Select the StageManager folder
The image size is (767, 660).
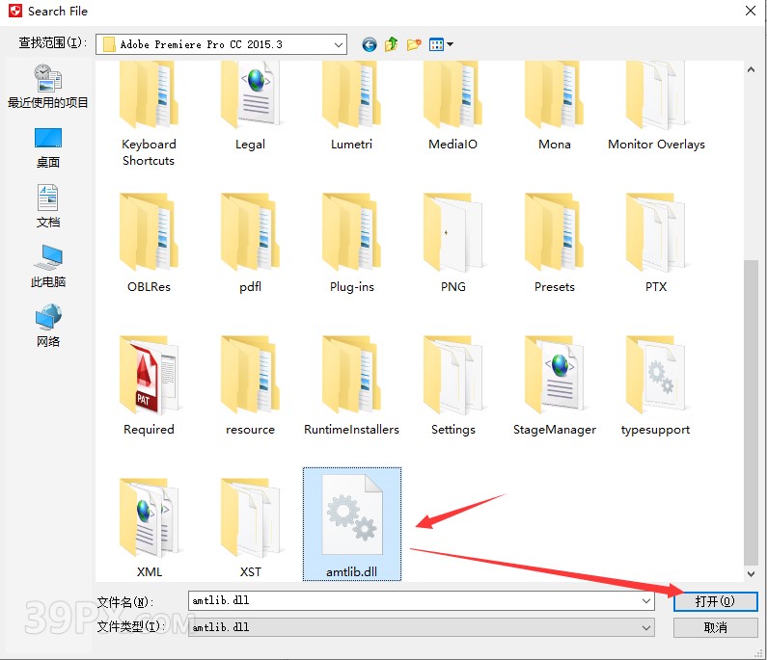tap(554, 385)
